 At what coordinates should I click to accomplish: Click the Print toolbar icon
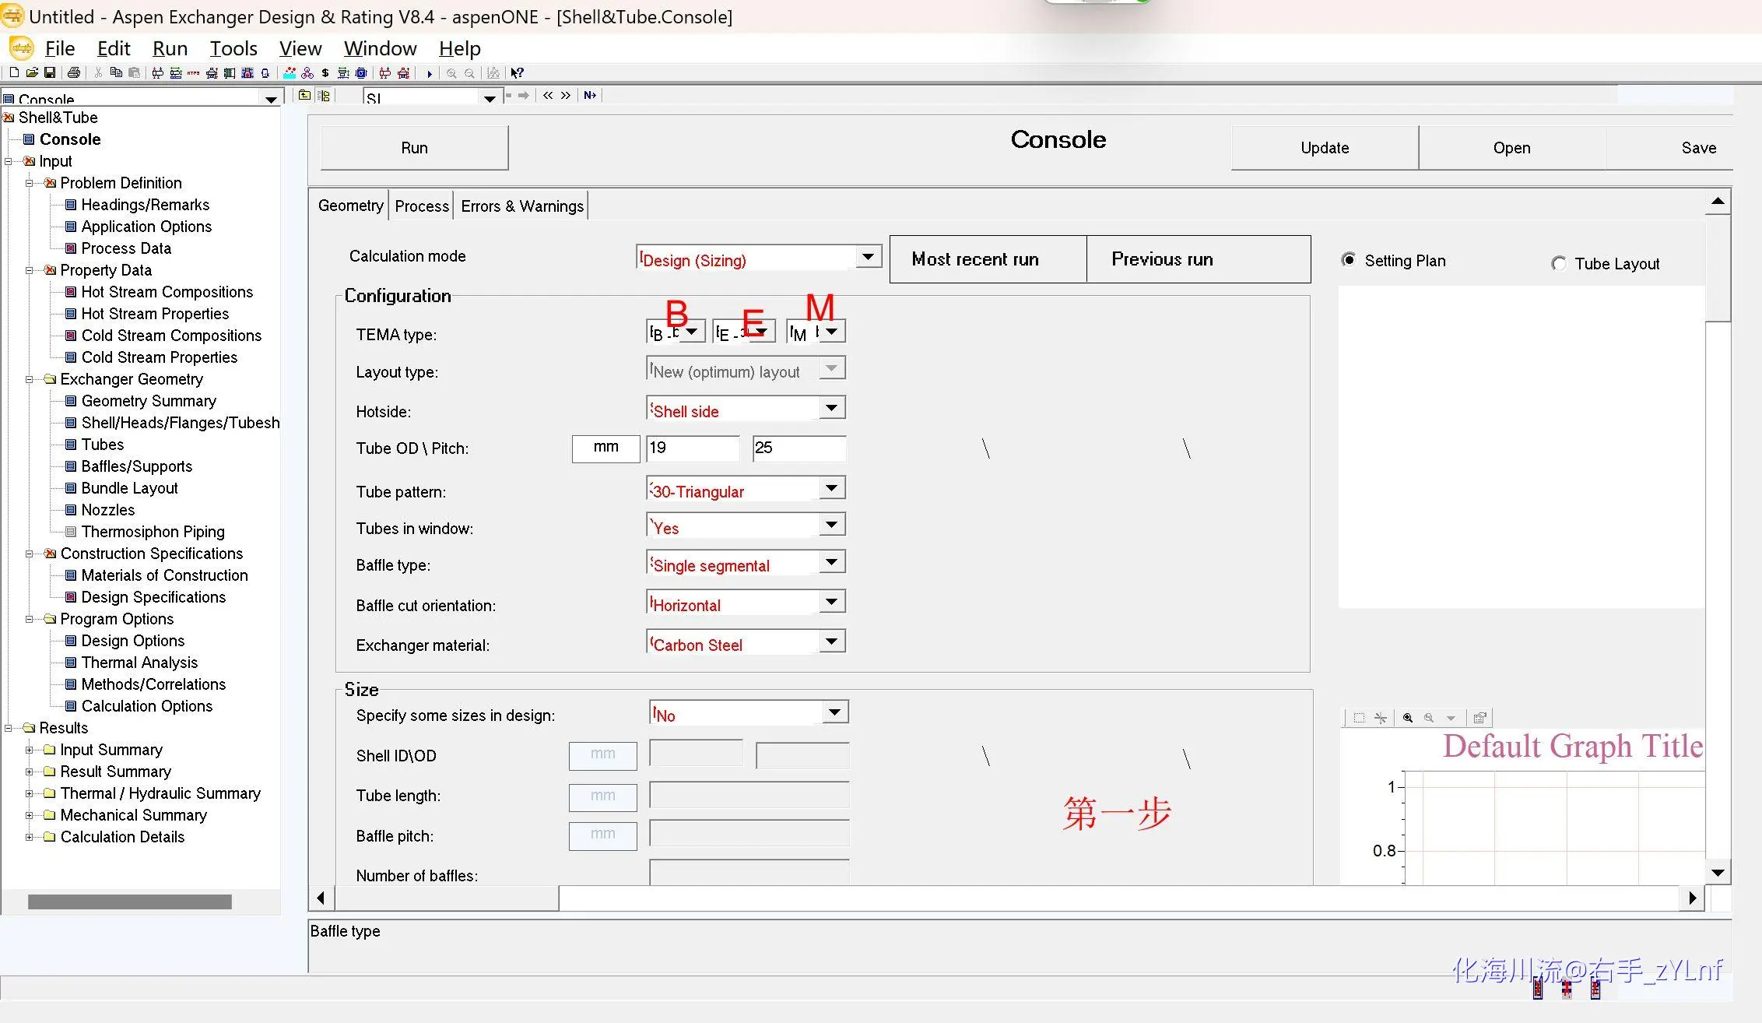tap(74, 73)
